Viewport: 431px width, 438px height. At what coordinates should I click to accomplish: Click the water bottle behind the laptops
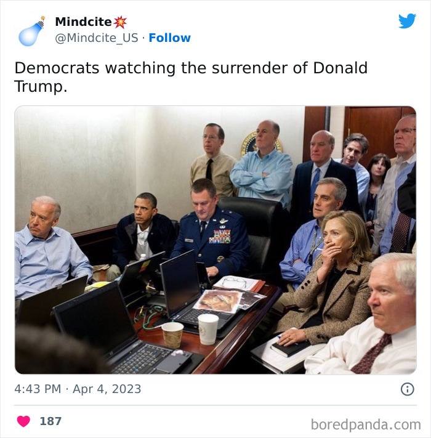(143, 256)
